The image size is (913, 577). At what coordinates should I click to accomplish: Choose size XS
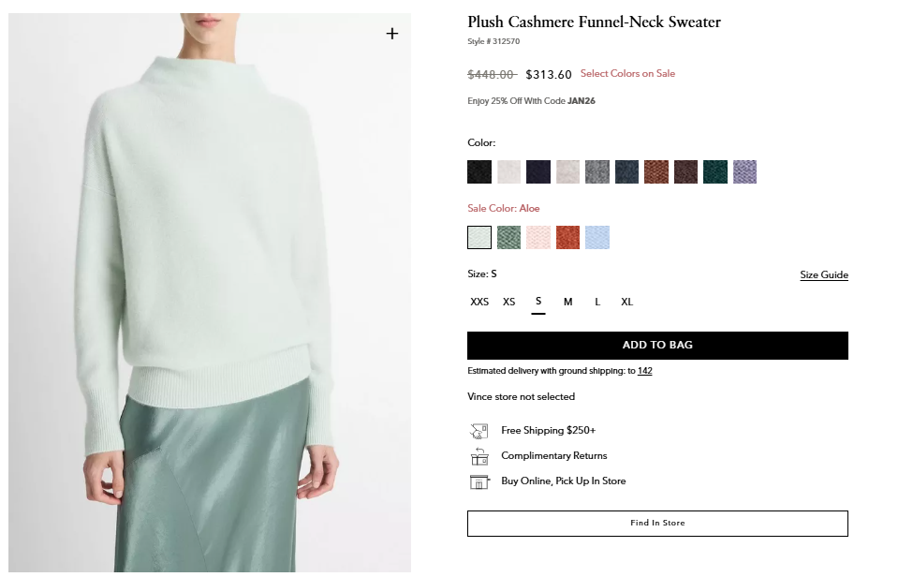click(508, 302)
